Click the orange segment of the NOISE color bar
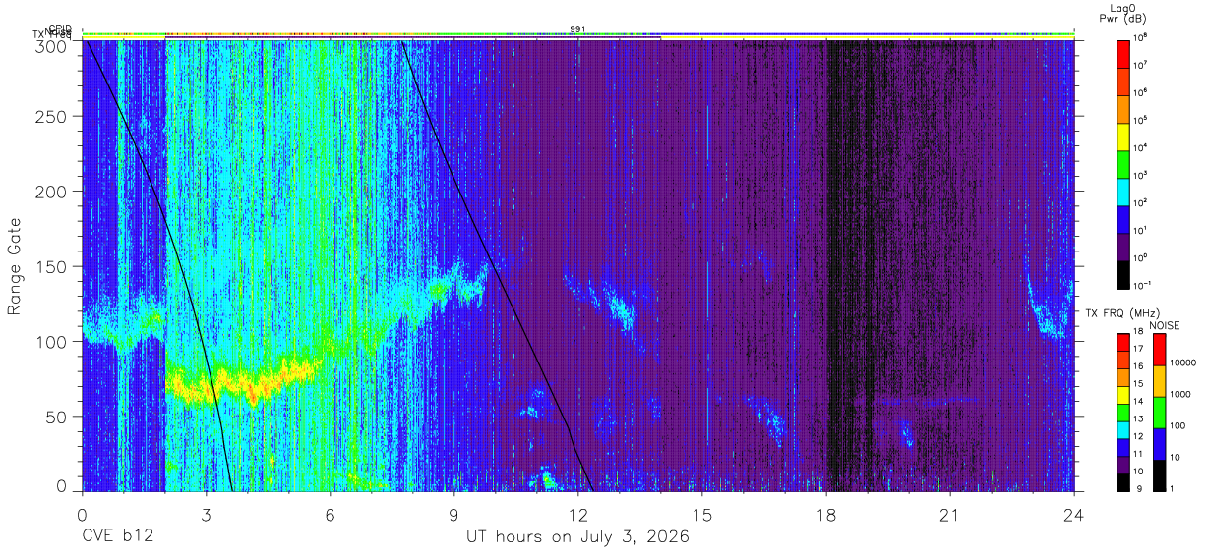This screenshot has width=1208, height=557. tap(1159, 381)
